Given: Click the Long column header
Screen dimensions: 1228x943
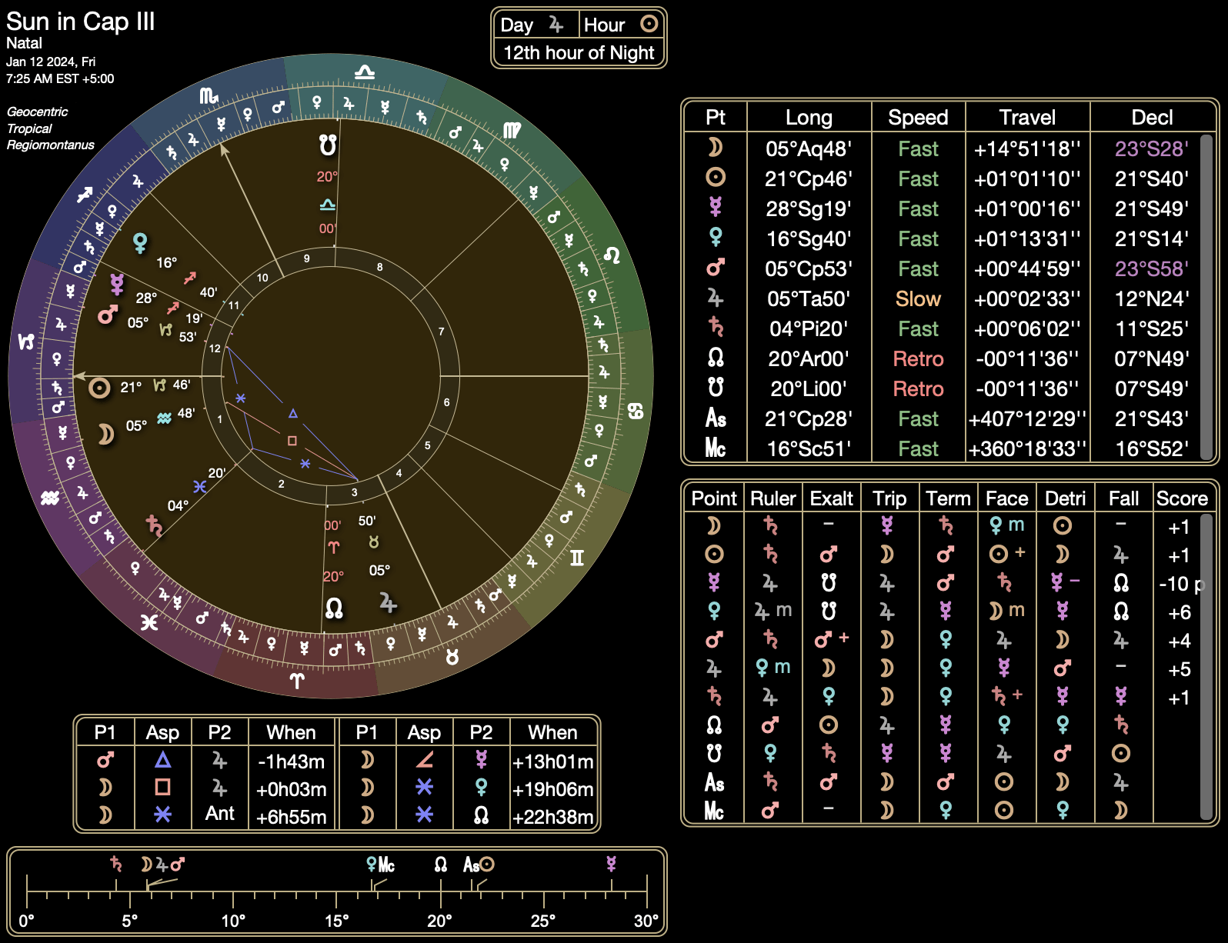Looking at the screenshot, I should [808, 118].
